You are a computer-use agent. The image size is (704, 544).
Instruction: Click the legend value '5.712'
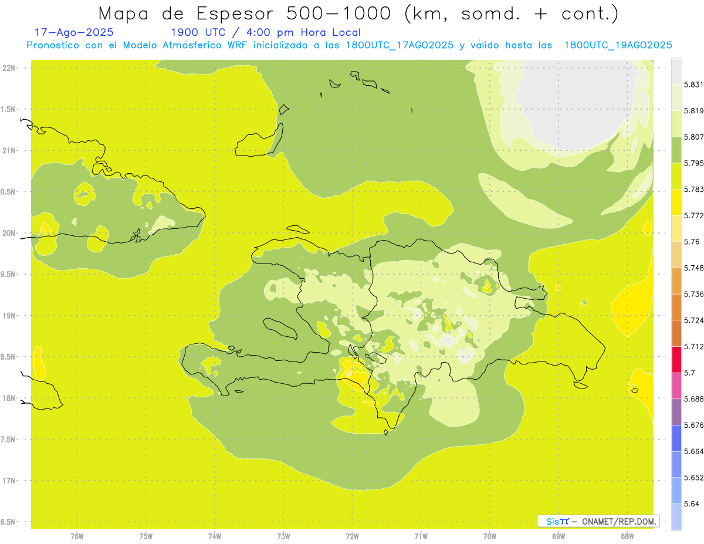[x=694, y=346]
